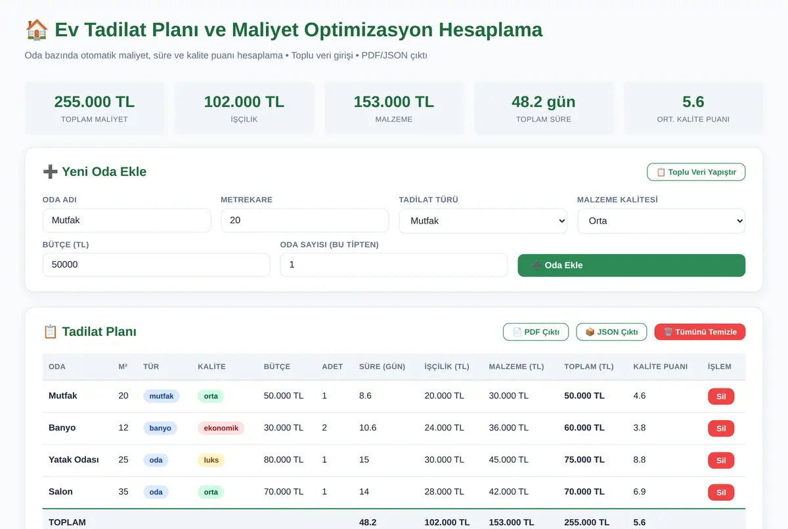Click the TOPLAM footer row label
The height and width of the screenshot is (529, 788).
pyautogui.click(x=67, y=522)
